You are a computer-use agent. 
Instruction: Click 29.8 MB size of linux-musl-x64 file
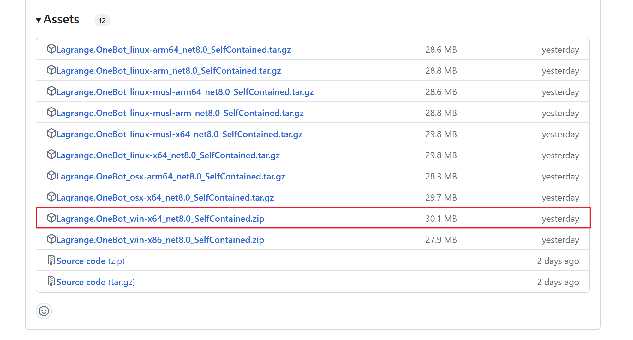pyautogui.click(x=441, y=134)
